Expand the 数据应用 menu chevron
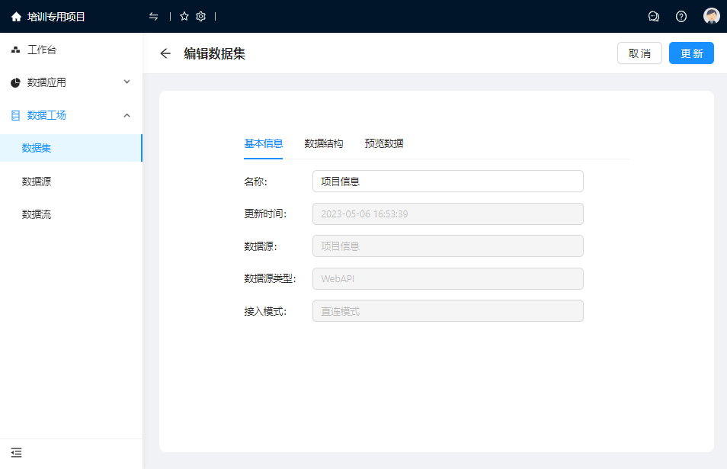The height and width of the screenshot is (469, 727). point(127,82)
